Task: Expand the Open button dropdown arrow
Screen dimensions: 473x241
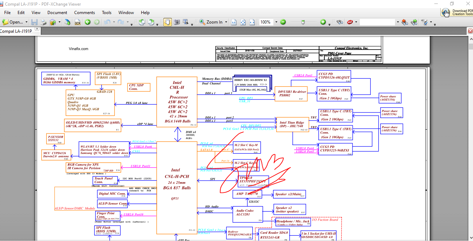Action: pos(26,22)
